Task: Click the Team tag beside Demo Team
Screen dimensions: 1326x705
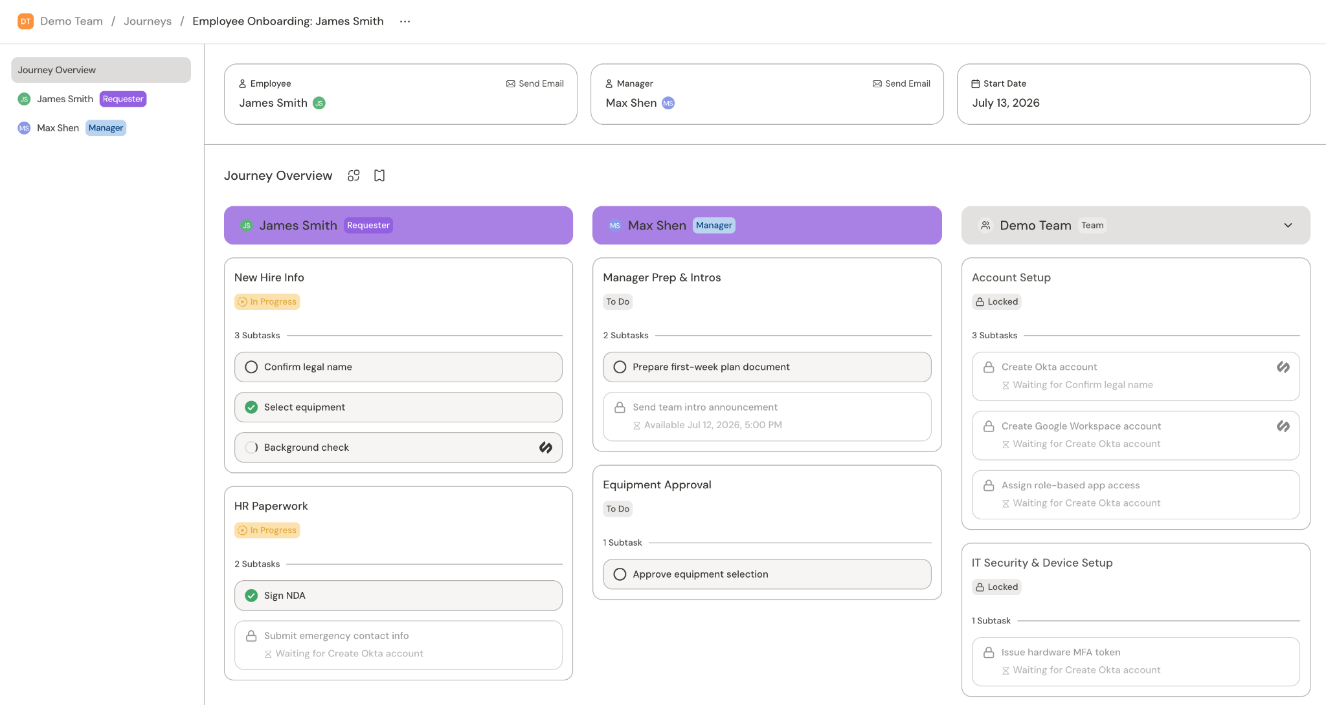Action: (1092, 225)
